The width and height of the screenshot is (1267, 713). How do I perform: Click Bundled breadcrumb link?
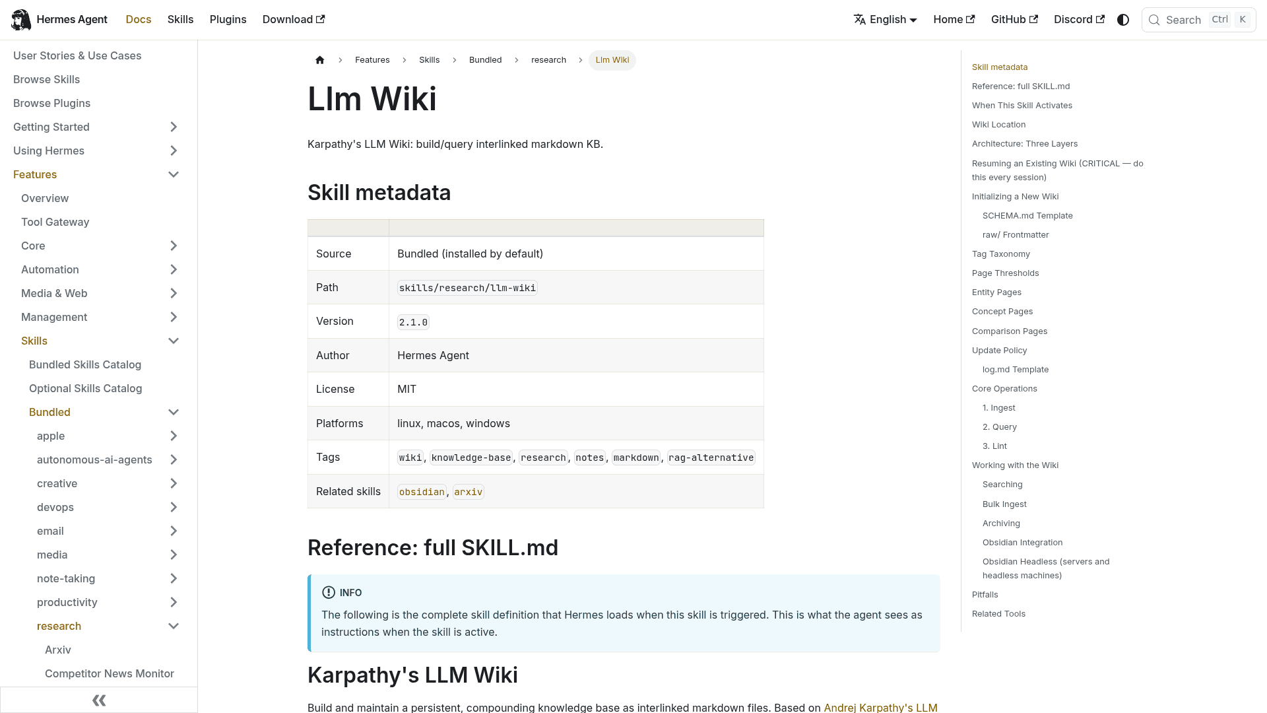click(x=486, y=60)
